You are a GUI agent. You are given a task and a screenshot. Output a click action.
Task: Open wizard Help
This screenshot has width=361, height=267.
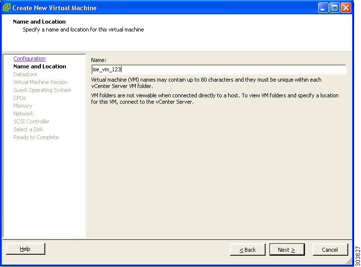(x=25, y=249)
